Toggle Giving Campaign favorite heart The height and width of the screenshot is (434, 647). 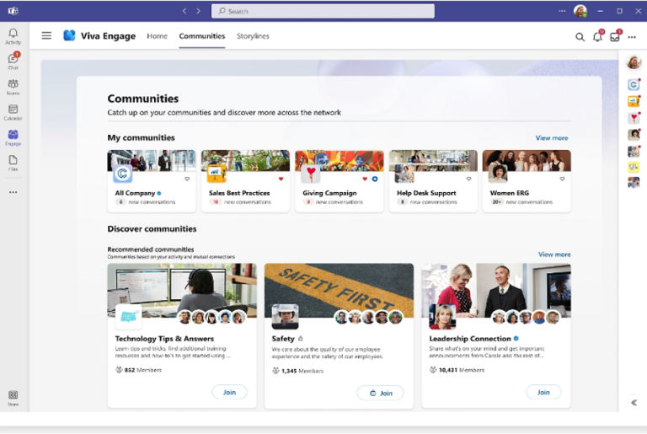365,179
